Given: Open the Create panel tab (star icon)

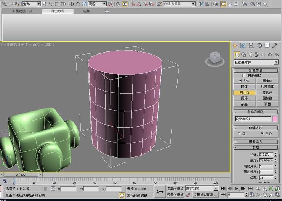Looking at the screenshot, I should coord(235,45).
